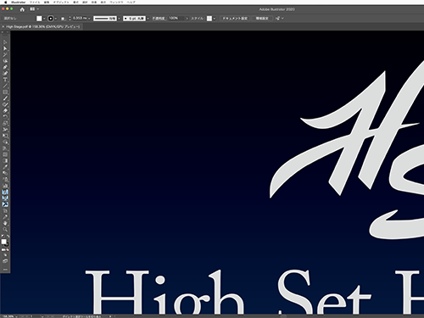Select the Eraser tool
Screen dimensions: 424x318
click(x=5, y=110)
